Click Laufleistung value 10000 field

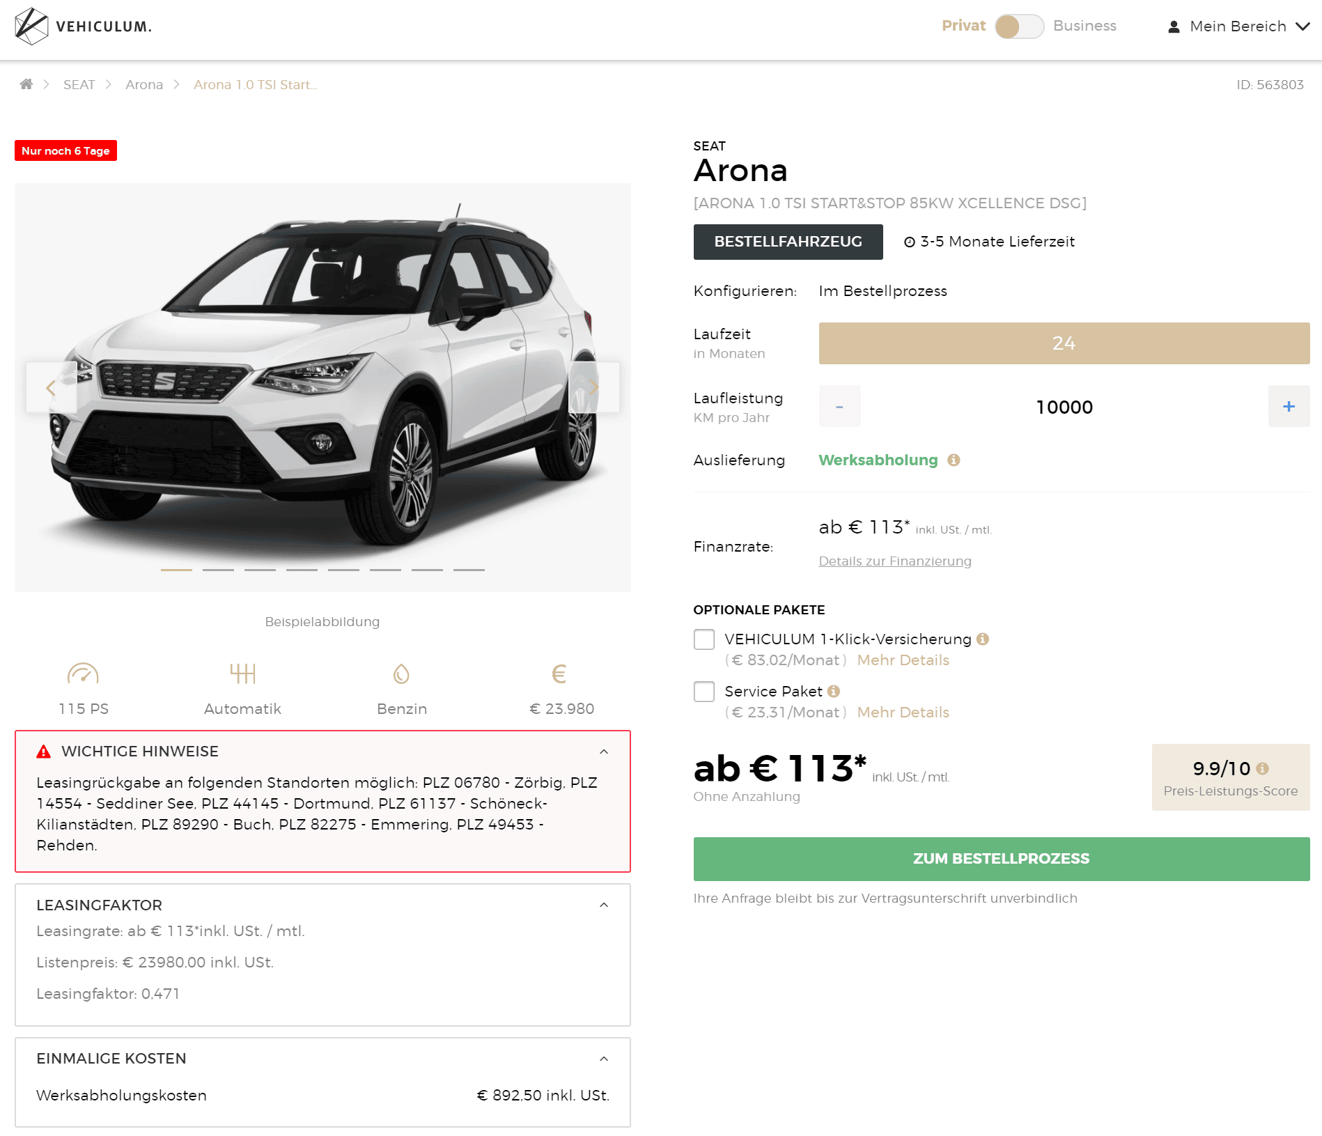click(x=1064, y=407)
